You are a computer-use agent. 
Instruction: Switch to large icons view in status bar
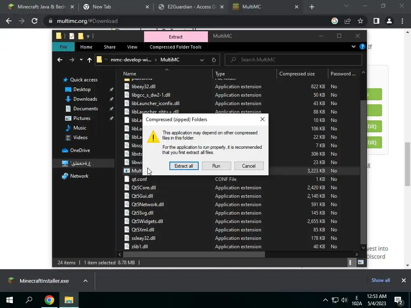(x=361, y=262)
